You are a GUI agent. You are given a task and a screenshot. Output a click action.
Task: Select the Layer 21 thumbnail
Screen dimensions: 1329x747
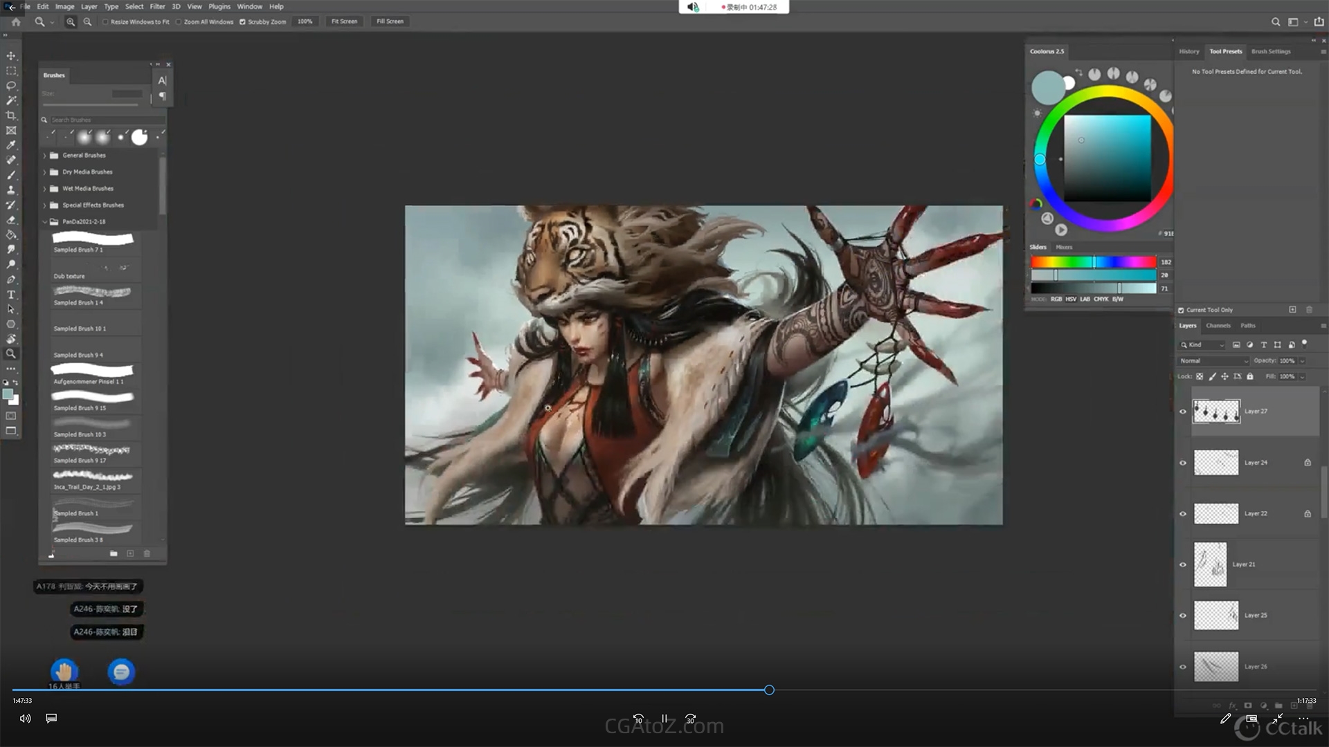[1210, 564]
